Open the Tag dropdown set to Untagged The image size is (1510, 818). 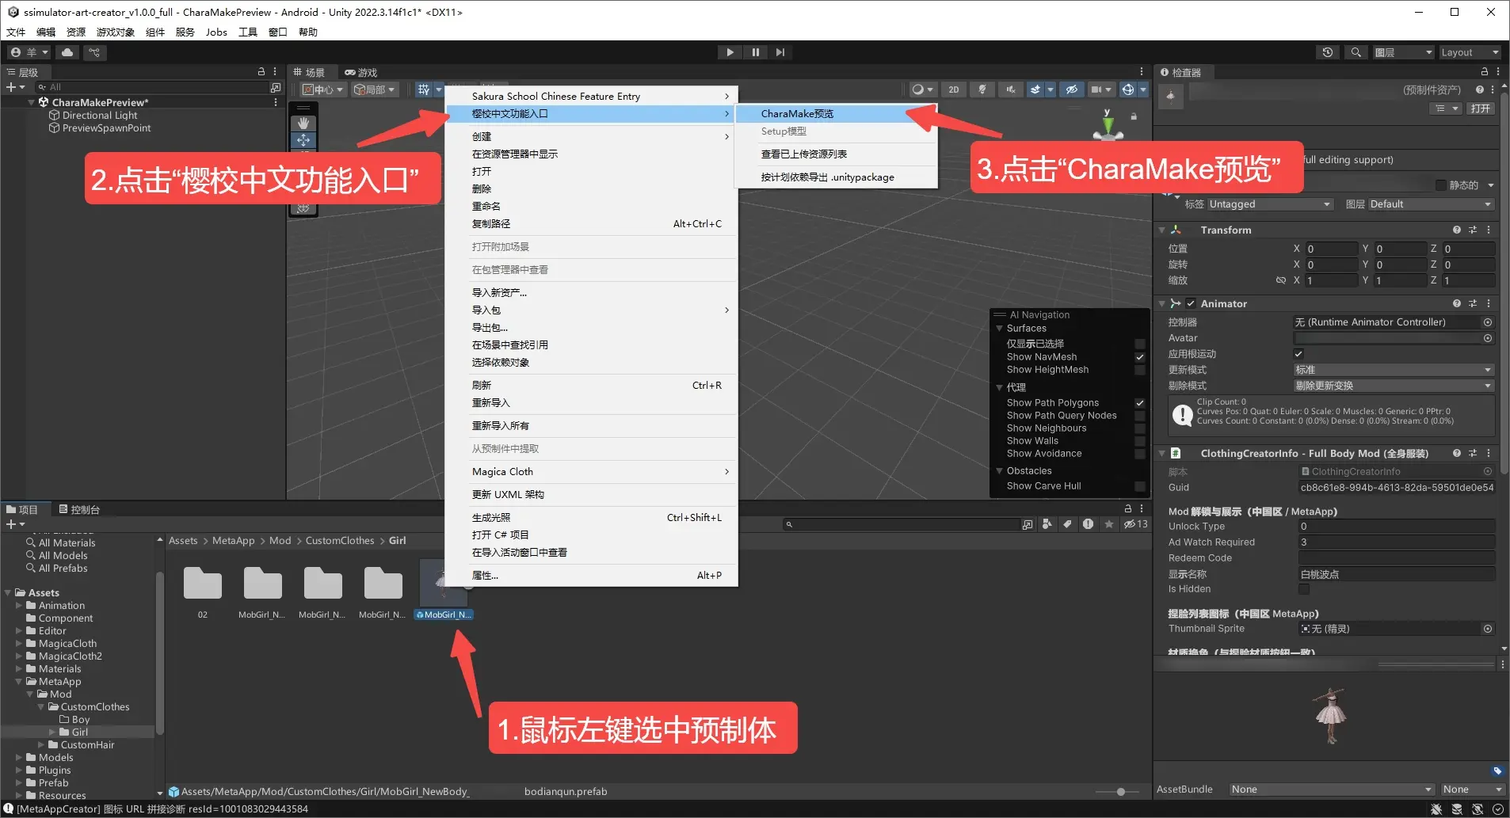click(1270, 204)
